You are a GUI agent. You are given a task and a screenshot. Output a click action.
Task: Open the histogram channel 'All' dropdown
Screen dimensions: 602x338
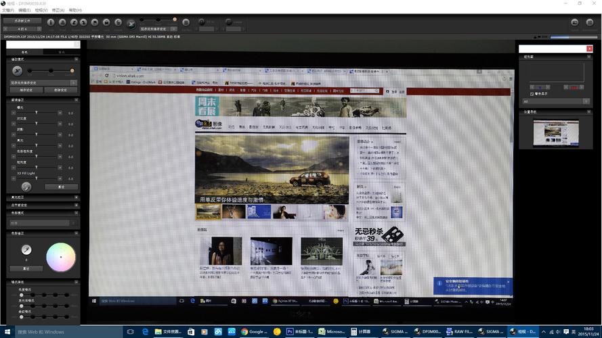pyautogui.click(x=553, y=101)
